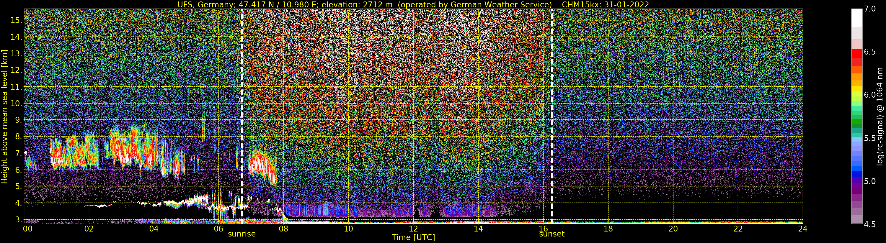Click the 02 time tick label

(x=89, y=229)
